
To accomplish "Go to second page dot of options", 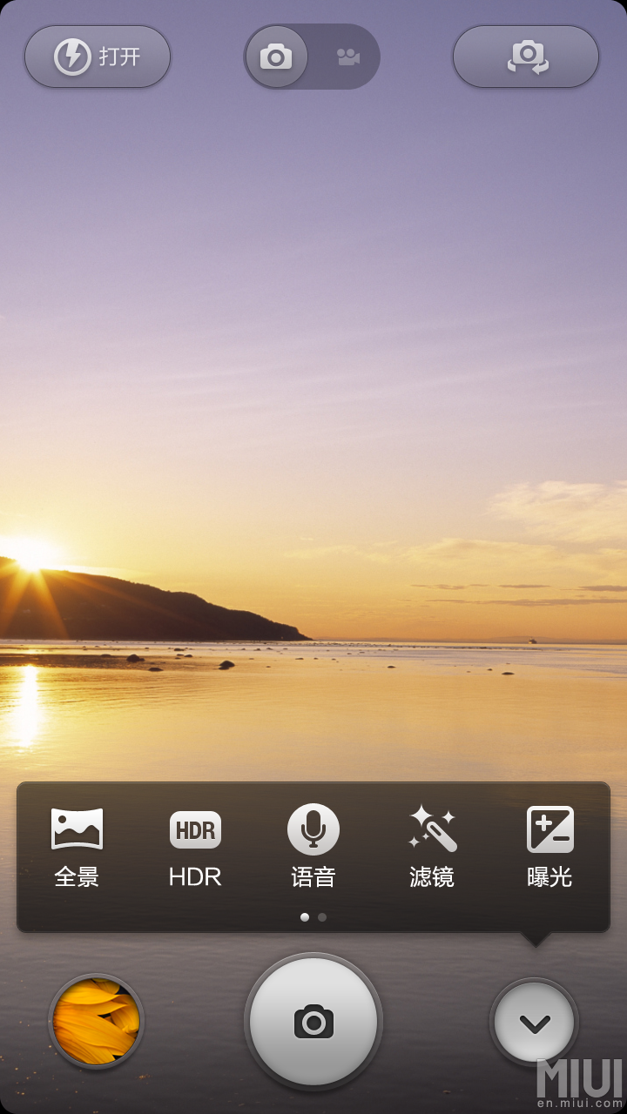I will click(x=322, y=917).
